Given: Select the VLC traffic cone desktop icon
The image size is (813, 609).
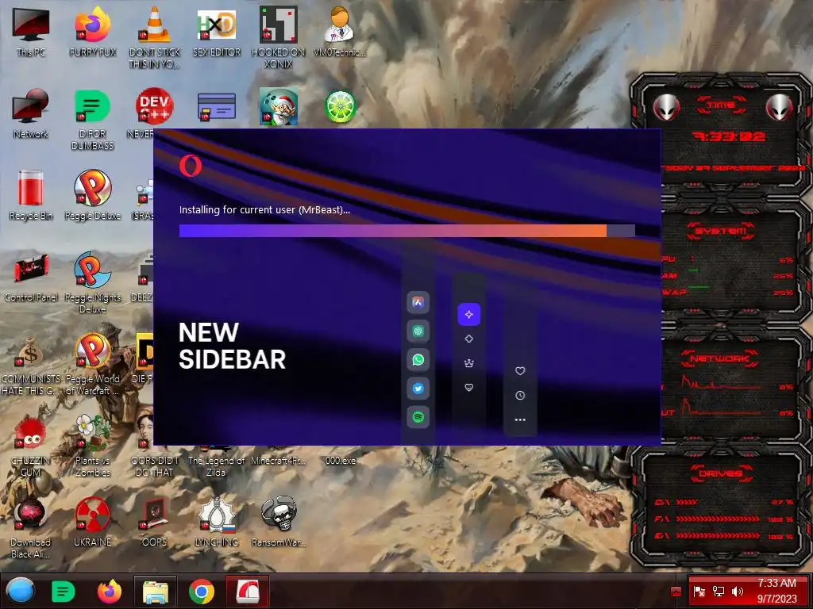Looking at the screenshot, I should click(154, 25).
